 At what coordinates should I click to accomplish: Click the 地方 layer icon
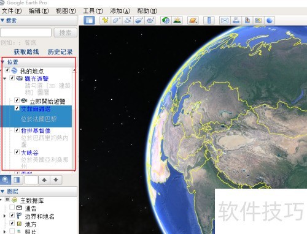point(19,224)
